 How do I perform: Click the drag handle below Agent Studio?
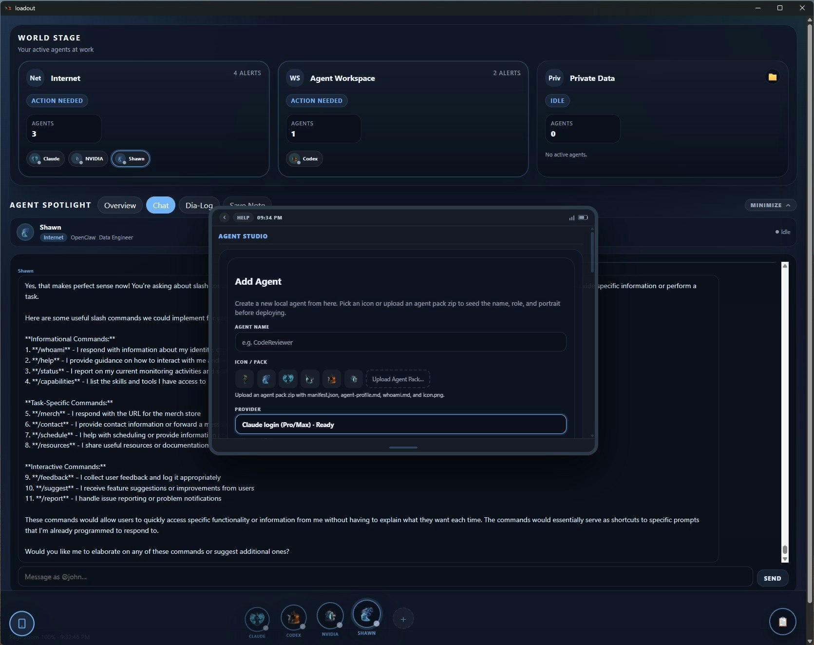[x=403, y=447]
